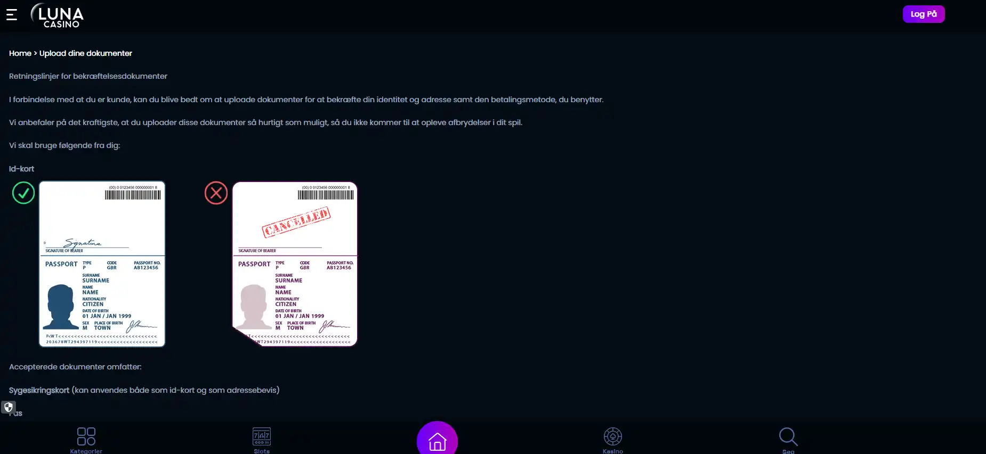The image size is (986, 454).
Task: Click the Id-kort section heading
Action: (21, 169)
